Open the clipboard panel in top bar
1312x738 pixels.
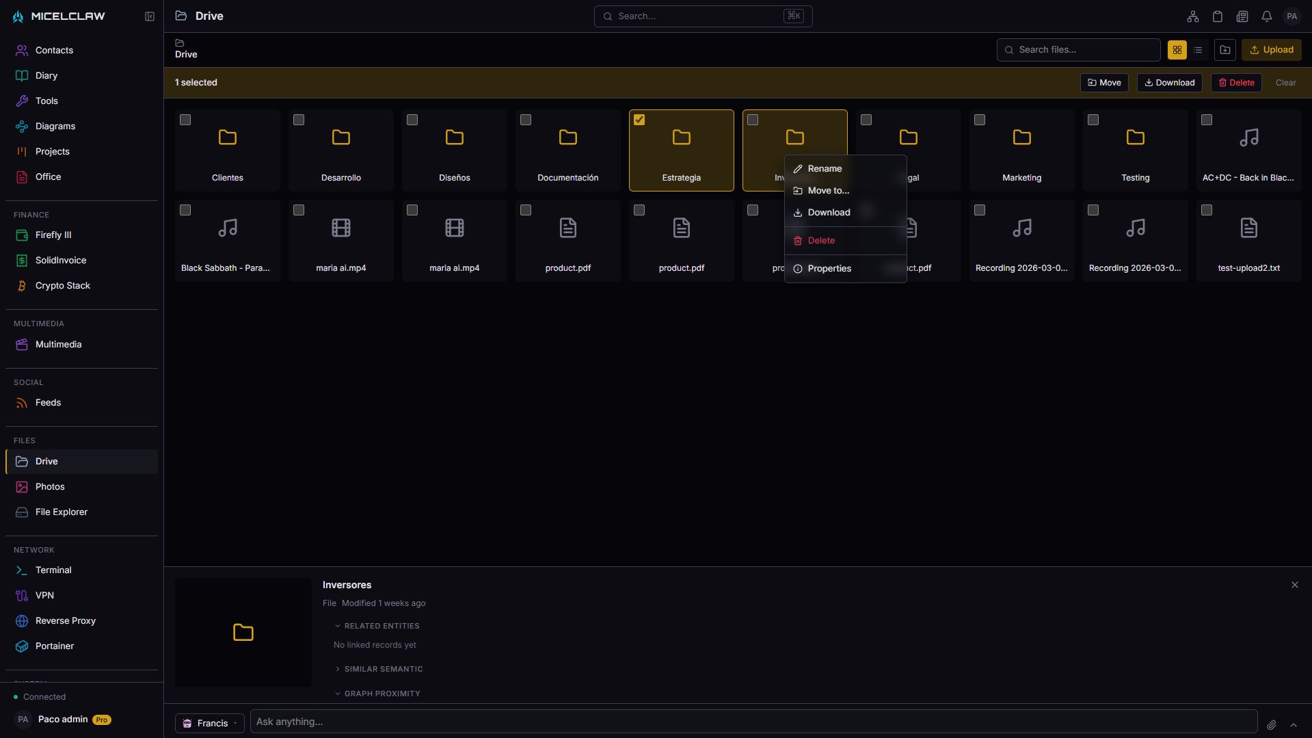tap(1217, 16)
